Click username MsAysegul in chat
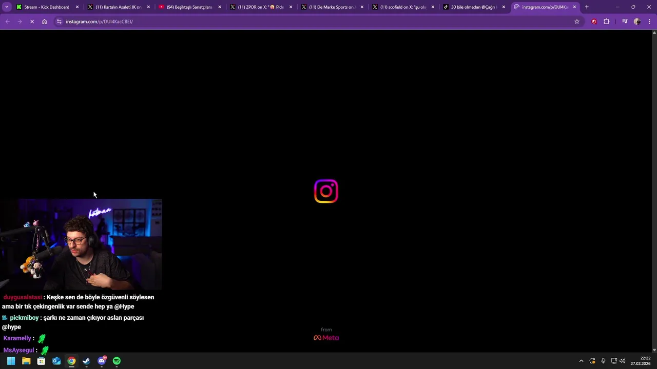657x369 pixels. pyautogui.click(x=18, y=350)
